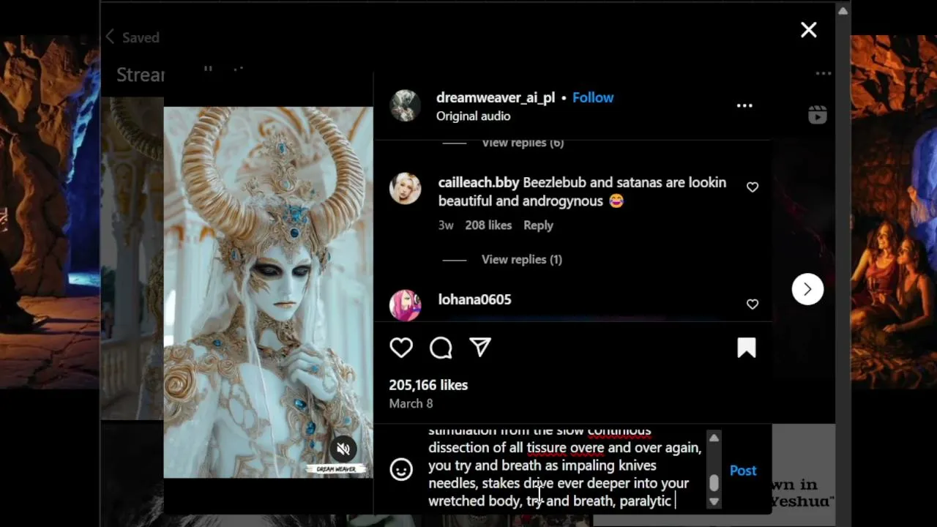Like the post with the heart
This screenshot has width=937, height=527.
coord(401,348)
